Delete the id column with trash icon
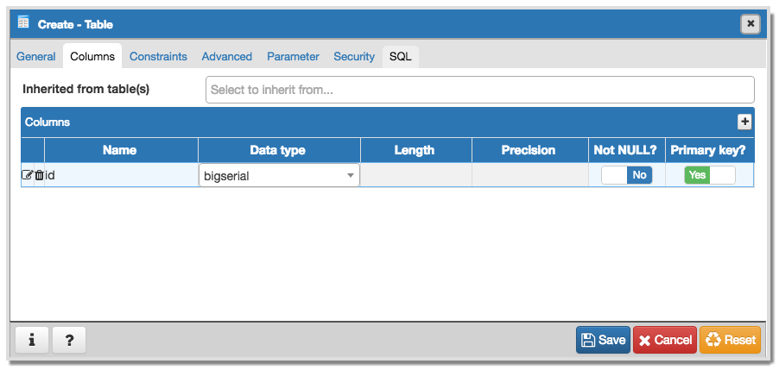 [39, 175]
